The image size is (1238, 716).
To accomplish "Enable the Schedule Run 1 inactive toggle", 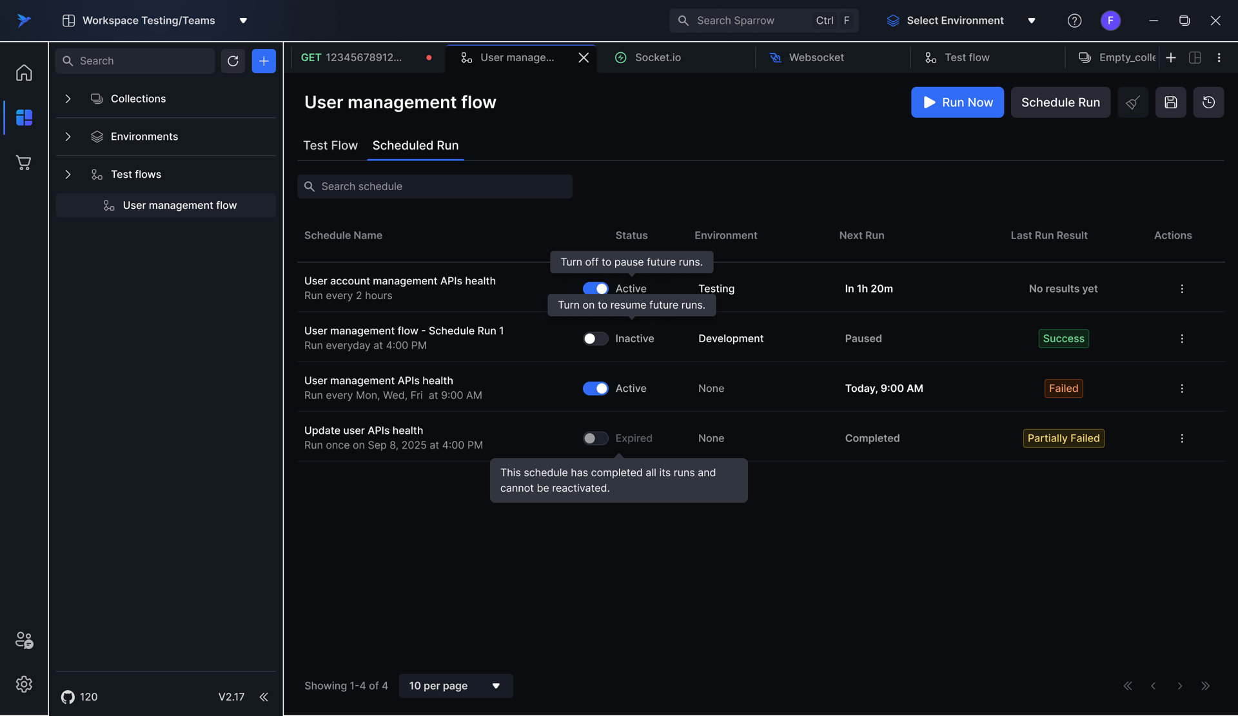I will click(595, 338).
